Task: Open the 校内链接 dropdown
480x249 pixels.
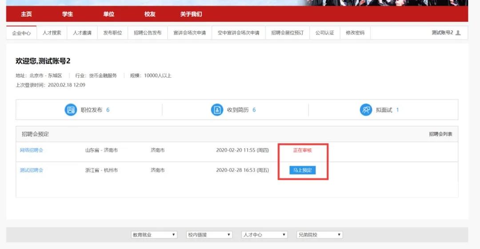Action: [209, 235]
